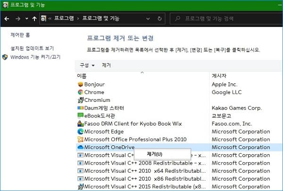Select the Chromium program name
Screen dimensions: 283x191
click(97, 100)
